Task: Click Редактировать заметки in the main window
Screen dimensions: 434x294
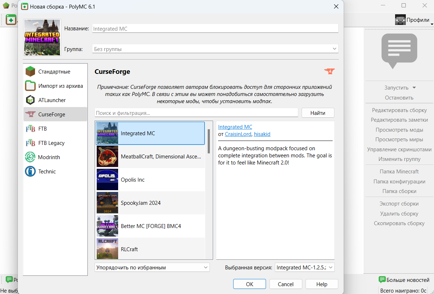Action: click(399, 120)
